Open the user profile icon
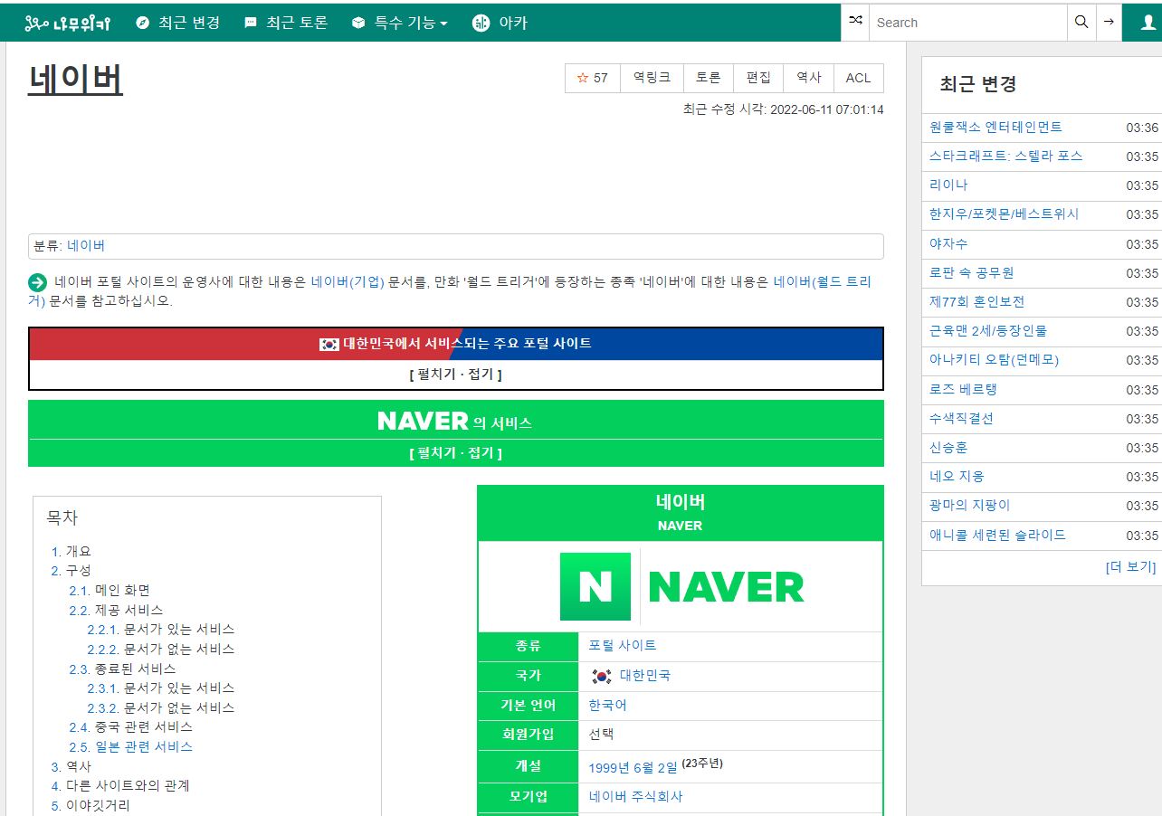 1148,23
